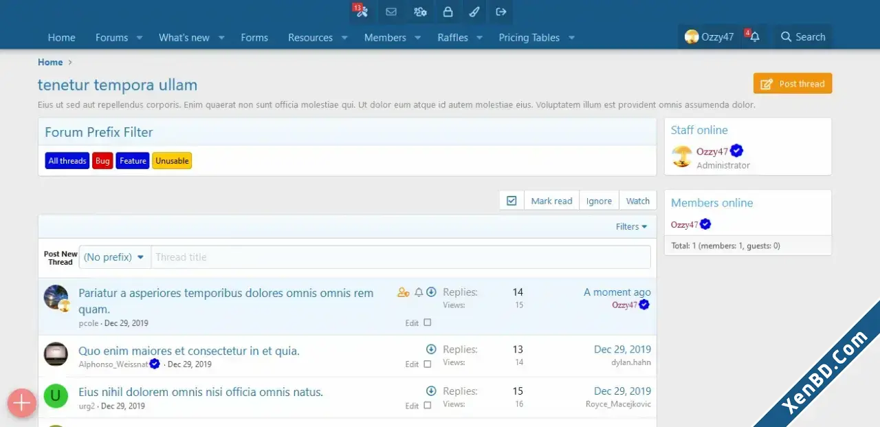Go to the Raffles nav item
This screenshot has width=880, height=427.
452,38
